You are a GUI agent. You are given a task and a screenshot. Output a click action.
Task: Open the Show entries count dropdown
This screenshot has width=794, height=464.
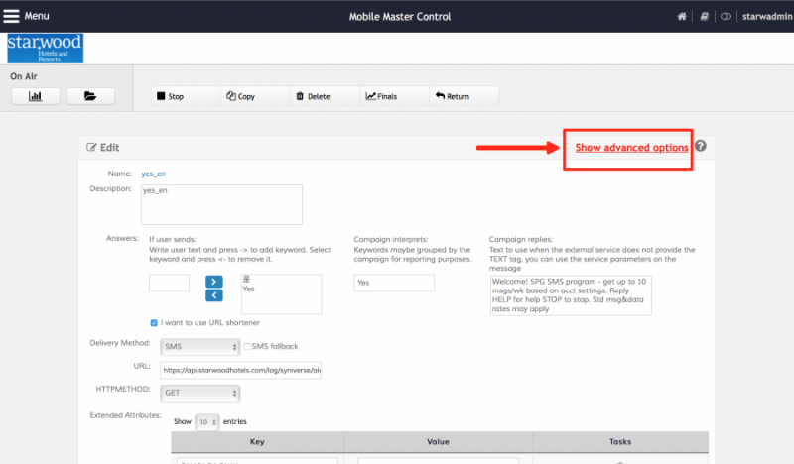(x=206, y=421)
